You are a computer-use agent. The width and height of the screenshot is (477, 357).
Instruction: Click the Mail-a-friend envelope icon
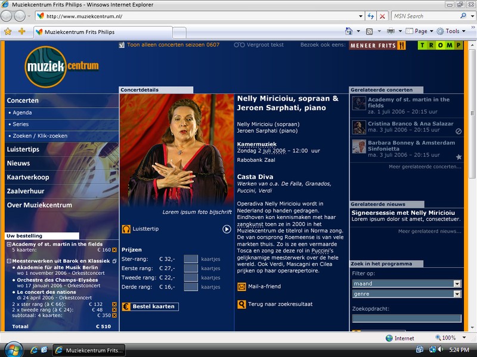point(241,287)
